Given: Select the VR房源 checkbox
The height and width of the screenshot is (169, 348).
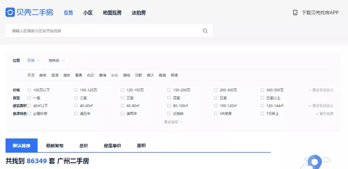Looking at the screenshot, I should pos(216,113).
